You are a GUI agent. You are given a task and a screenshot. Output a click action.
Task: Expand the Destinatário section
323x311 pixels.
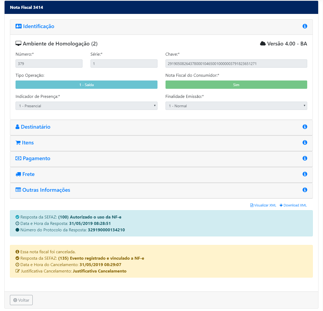click(x=36, y=127)
